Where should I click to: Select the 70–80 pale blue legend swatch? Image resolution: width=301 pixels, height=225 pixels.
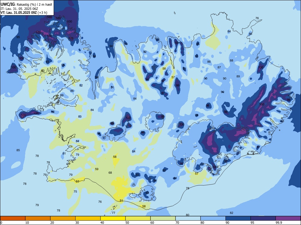[188, 218]
